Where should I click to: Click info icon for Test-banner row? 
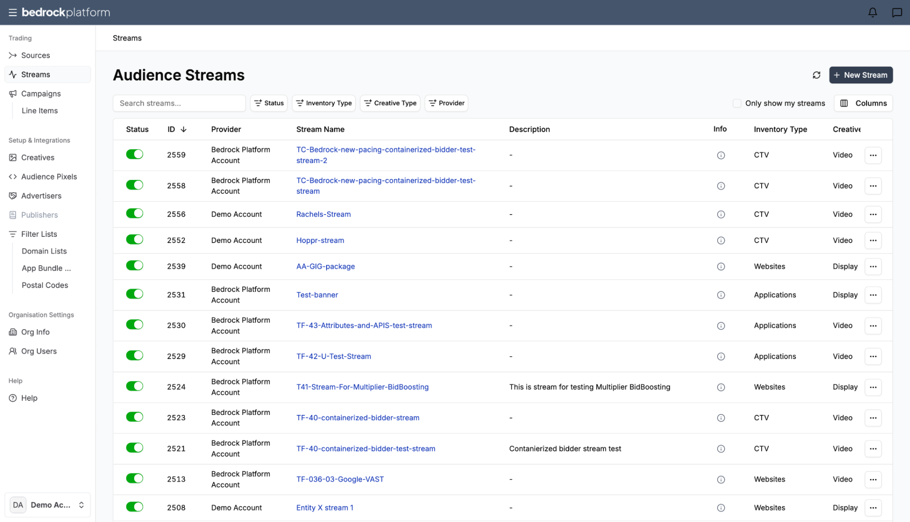point(721,295)
